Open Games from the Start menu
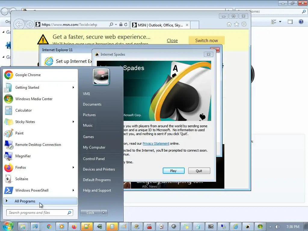 tap(88, 137)
